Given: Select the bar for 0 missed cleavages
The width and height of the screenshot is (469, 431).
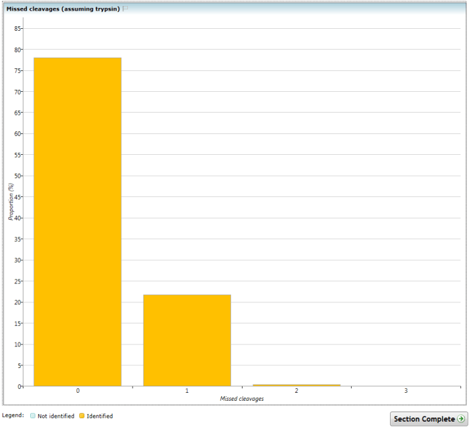Looking at the screenshot, I should point(78,222).
